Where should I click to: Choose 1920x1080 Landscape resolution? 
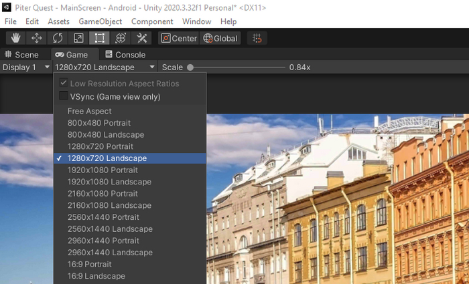[x=130, y=182]
